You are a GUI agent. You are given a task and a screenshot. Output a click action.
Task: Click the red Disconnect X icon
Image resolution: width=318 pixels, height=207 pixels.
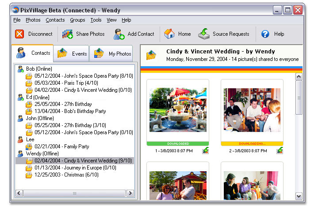pos(19,34)
